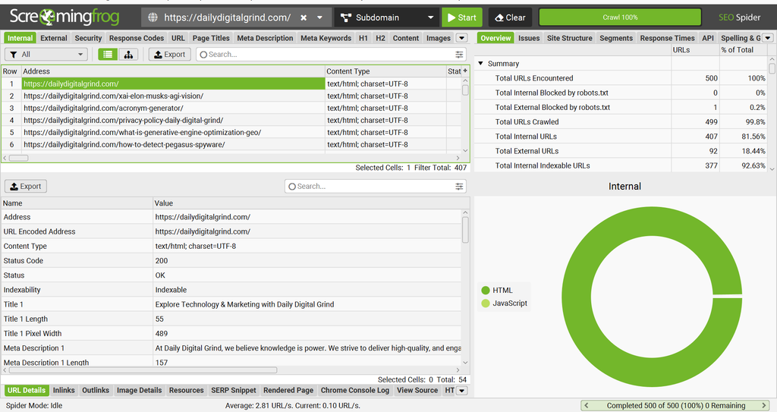Open the Inlinks bottom tab
This screenshot has width=777, height=412.
coord(64,391)
